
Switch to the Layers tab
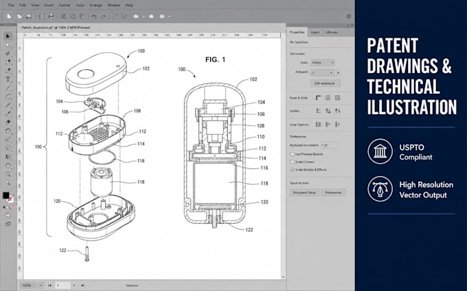click(x=315, y=32)
